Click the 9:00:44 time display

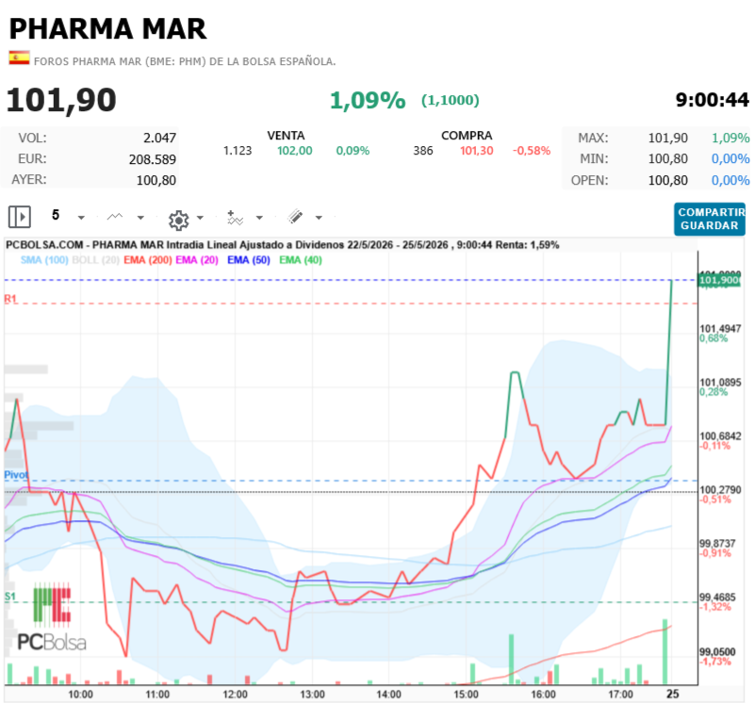(713, 100)
